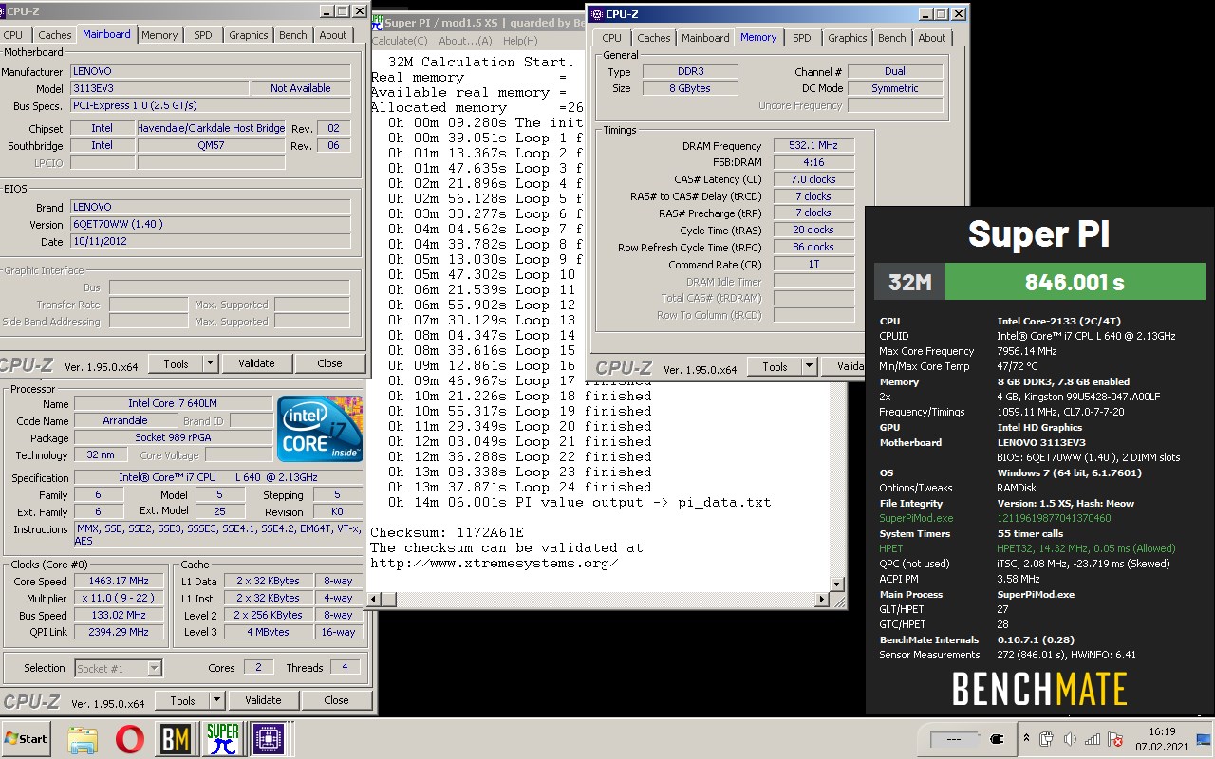The height and width of the screenshot is (759, 1215).
Task: Select the CPU tab in the Memory CPU-Z window
Action: pyautogui.click(x=611, y=38)
